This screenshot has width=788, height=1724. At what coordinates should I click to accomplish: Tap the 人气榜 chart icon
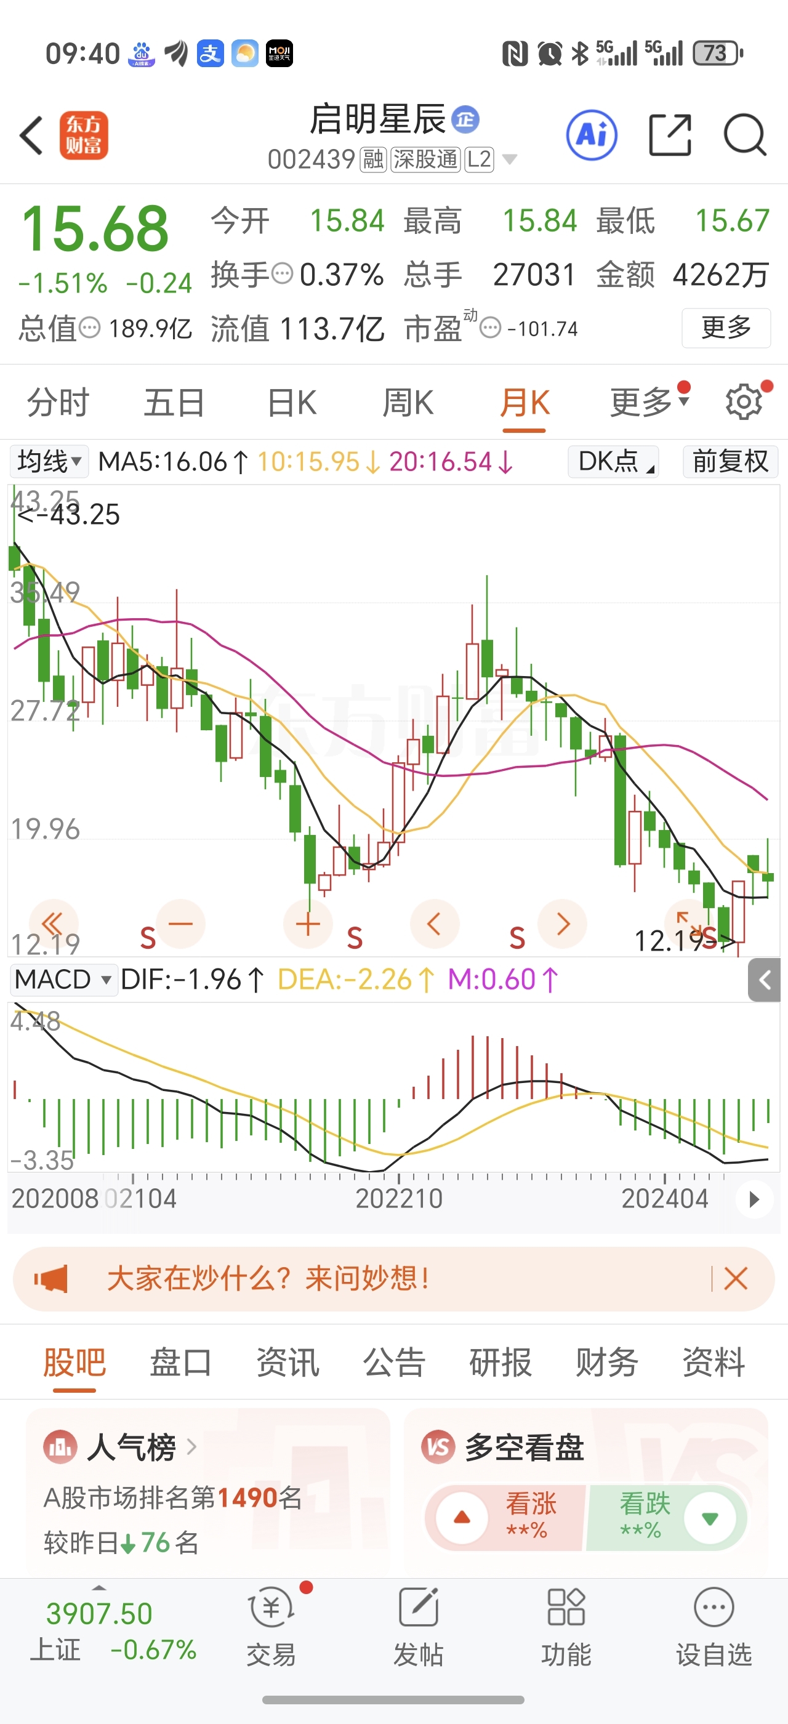click(x=60, y=1448)
